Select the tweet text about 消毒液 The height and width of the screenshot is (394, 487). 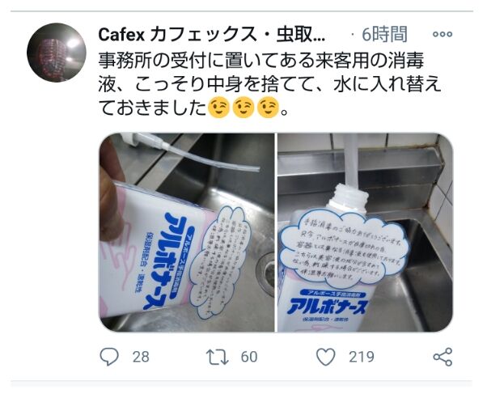click(x=269, y=84)
